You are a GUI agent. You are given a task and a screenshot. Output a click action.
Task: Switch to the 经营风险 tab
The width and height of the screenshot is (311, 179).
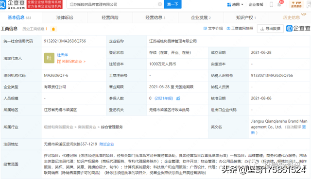point(110,17)
